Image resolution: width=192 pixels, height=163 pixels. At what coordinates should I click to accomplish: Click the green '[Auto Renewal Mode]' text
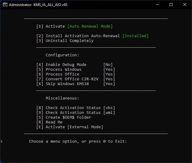pyautogui.click(x=90, y=26)
